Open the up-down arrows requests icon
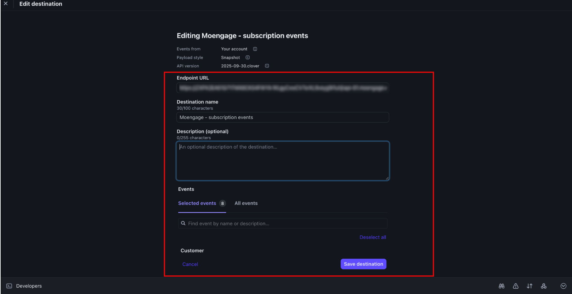Viewport: 572px width, 294px height. coord(529,286)
